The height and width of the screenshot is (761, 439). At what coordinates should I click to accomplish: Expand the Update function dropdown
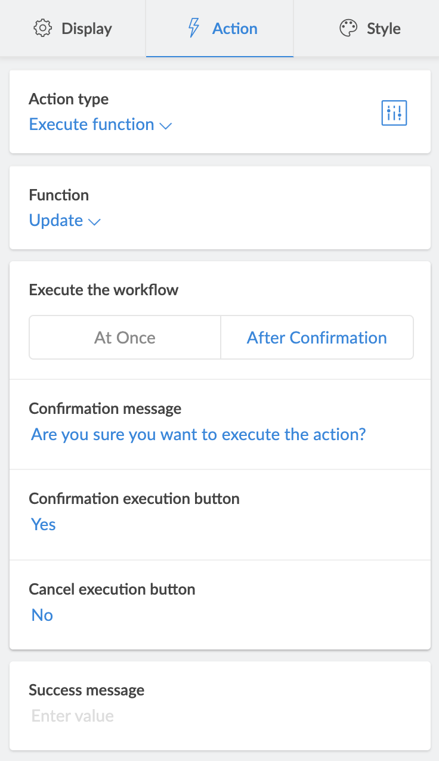coord(56,221)
